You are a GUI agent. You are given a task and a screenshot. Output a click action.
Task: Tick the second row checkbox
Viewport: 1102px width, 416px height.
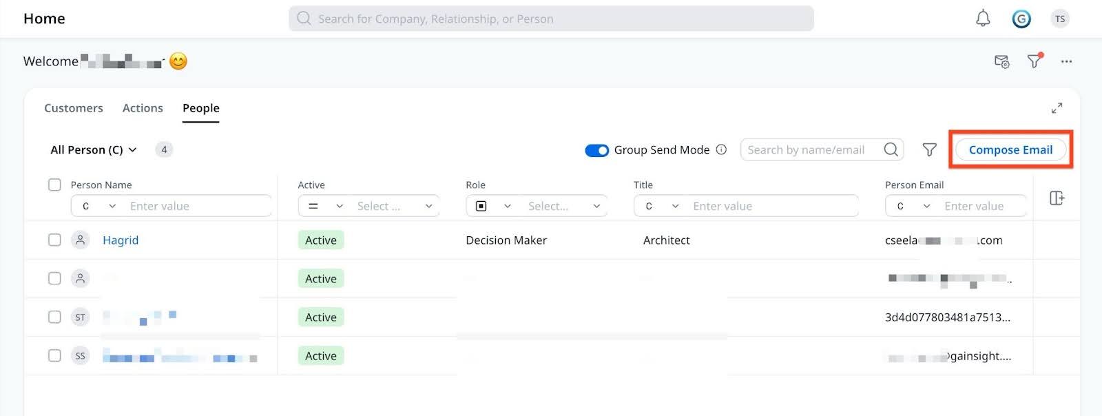(x=54, y=278)
